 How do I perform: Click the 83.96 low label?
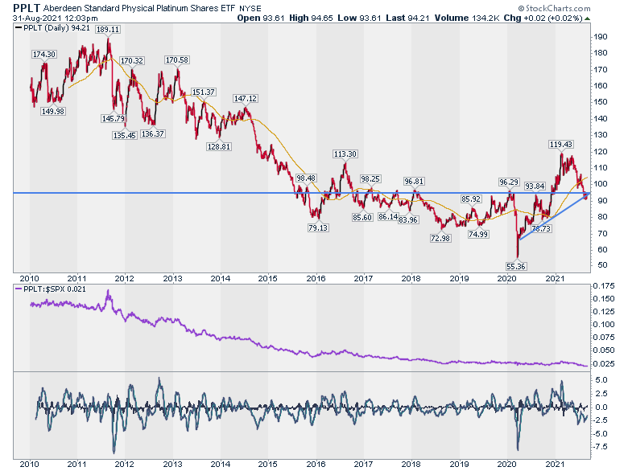tap(408, 219)
